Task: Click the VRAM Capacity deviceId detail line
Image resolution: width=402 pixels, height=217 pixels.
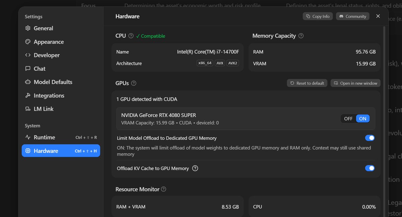Action: click(x=170, y=123)
